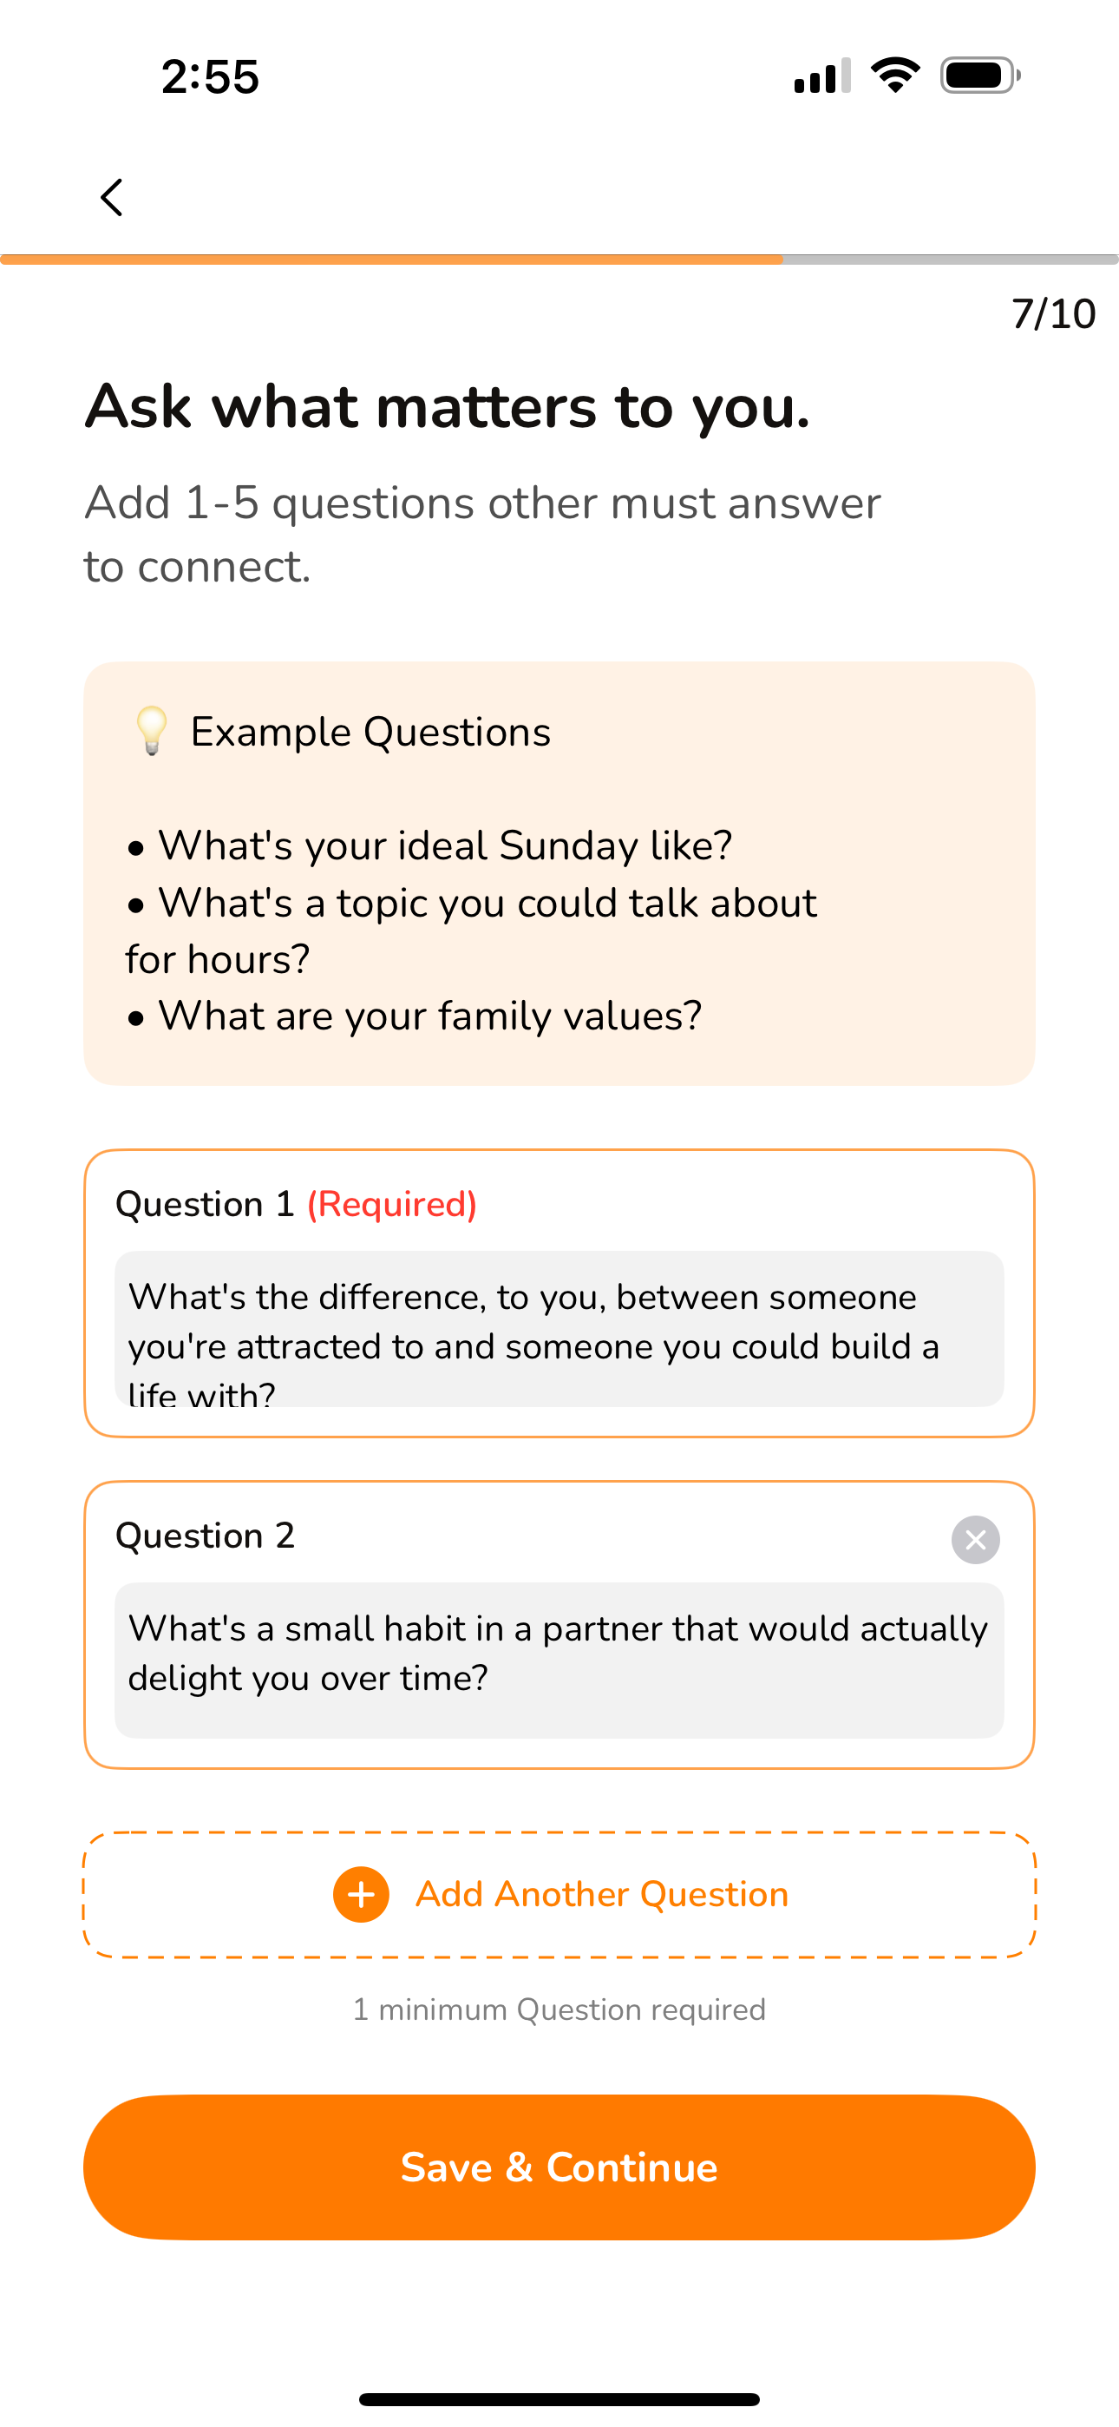Remove Question 2 with the X icon
Image resolution: width=1119 pixels, height=2427 pixels.
(x=975, y=1540)
